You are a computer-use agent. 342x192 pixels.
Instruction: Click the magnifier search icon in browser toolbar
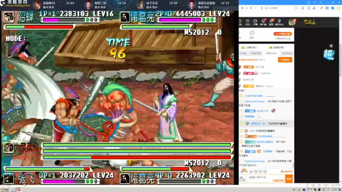click(296, 8)
